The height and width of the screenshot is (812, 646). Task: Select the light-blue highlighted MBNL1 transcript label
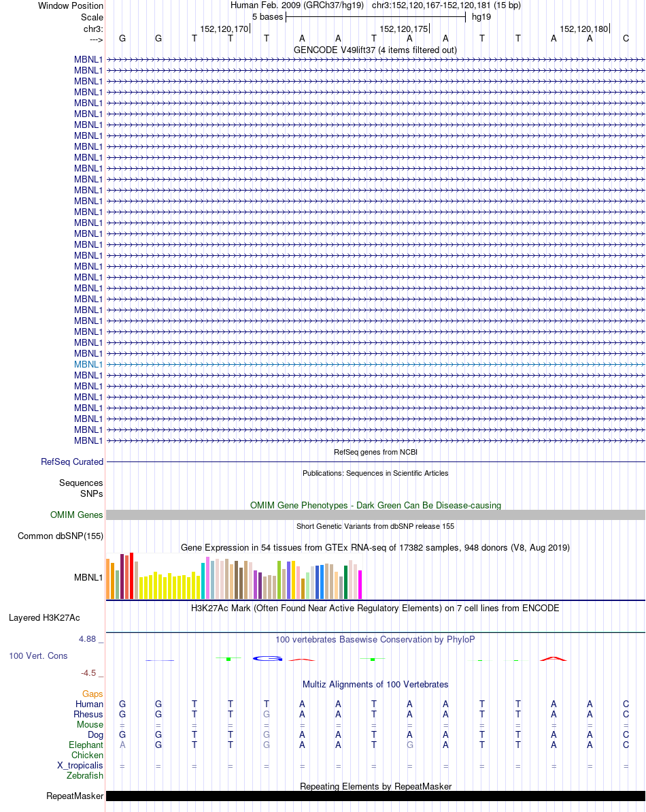(x=88, y=365)
